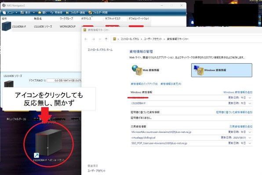Click the ドライブ(RAID 1) usage bar
This screenshot has width=262, height=175.
coord(64,81)
